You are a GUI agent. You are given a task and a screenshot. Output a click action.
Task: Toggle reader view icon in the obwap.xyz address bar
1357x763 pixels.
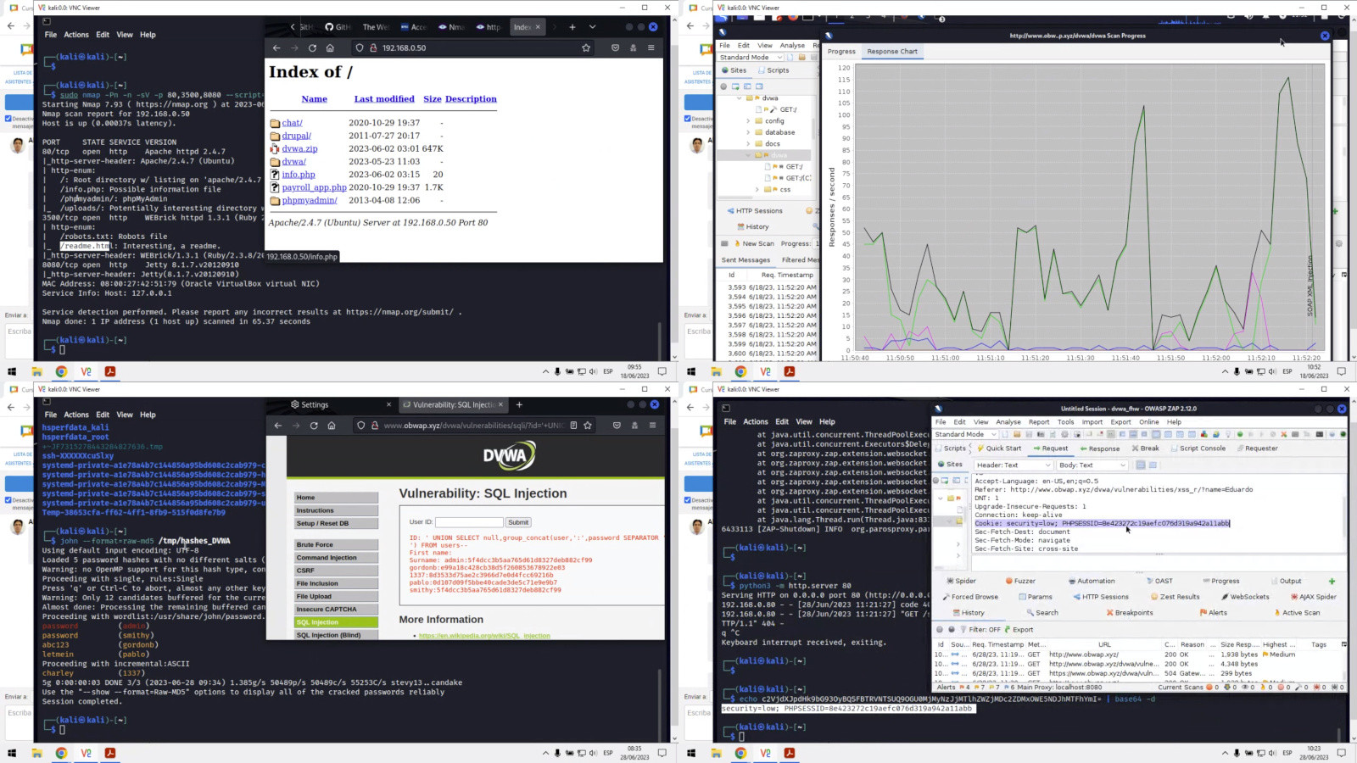point(574,426)
